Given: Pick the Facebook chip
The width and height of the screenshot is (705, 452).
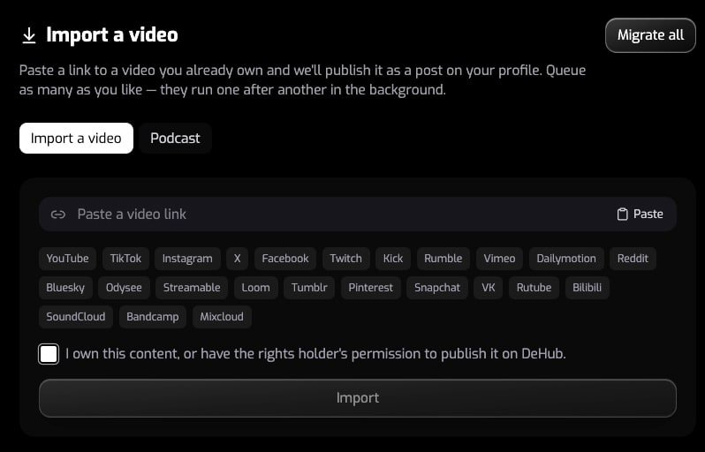Looking at the screenshot, I should click(285, 259).
